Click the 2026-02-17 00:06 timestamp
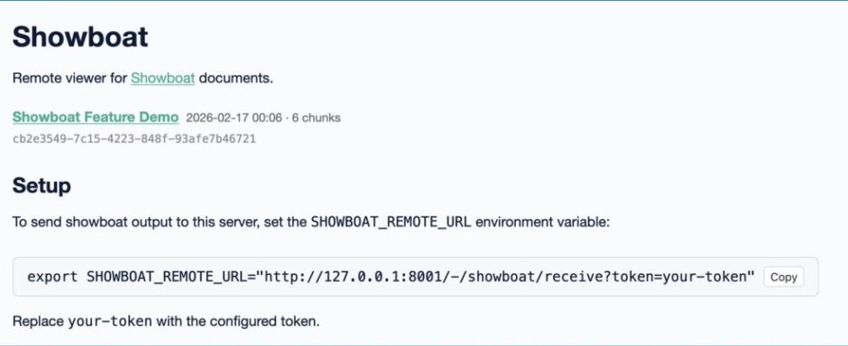848x346 pixels. pyautogui.click(x=234, y=118)
